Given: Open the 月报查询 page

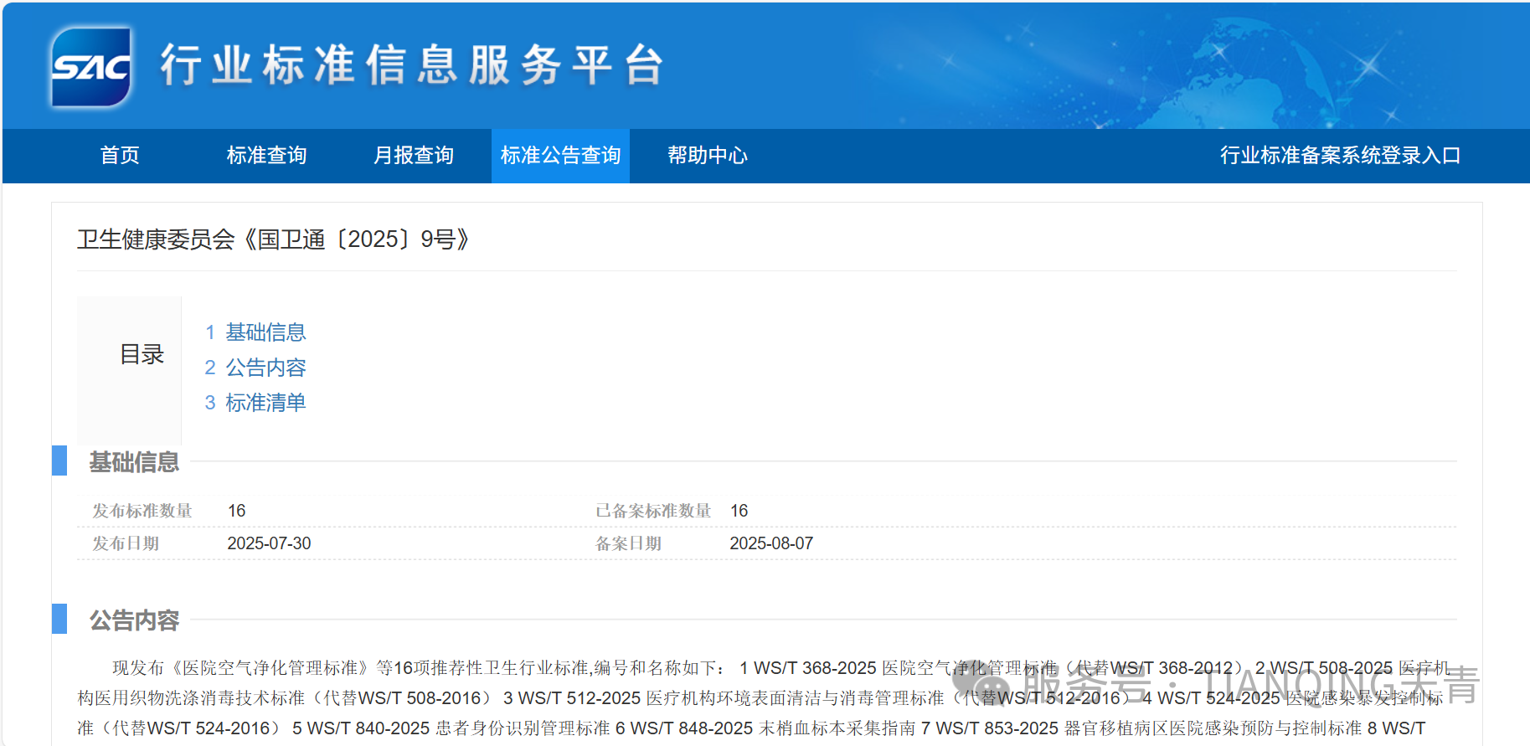Looking at the screenshot, I should coord(413,156).
